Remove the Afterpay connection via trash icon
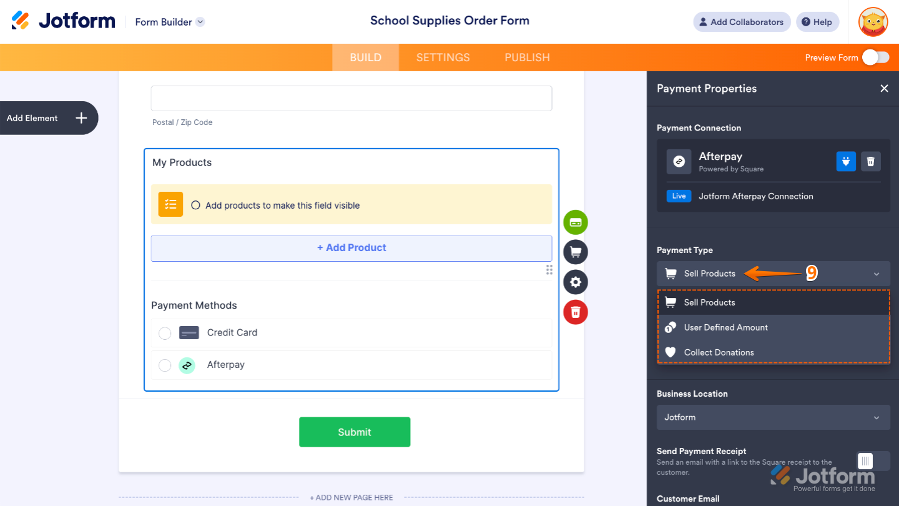The image size is (899, 506). click(870, 161)
